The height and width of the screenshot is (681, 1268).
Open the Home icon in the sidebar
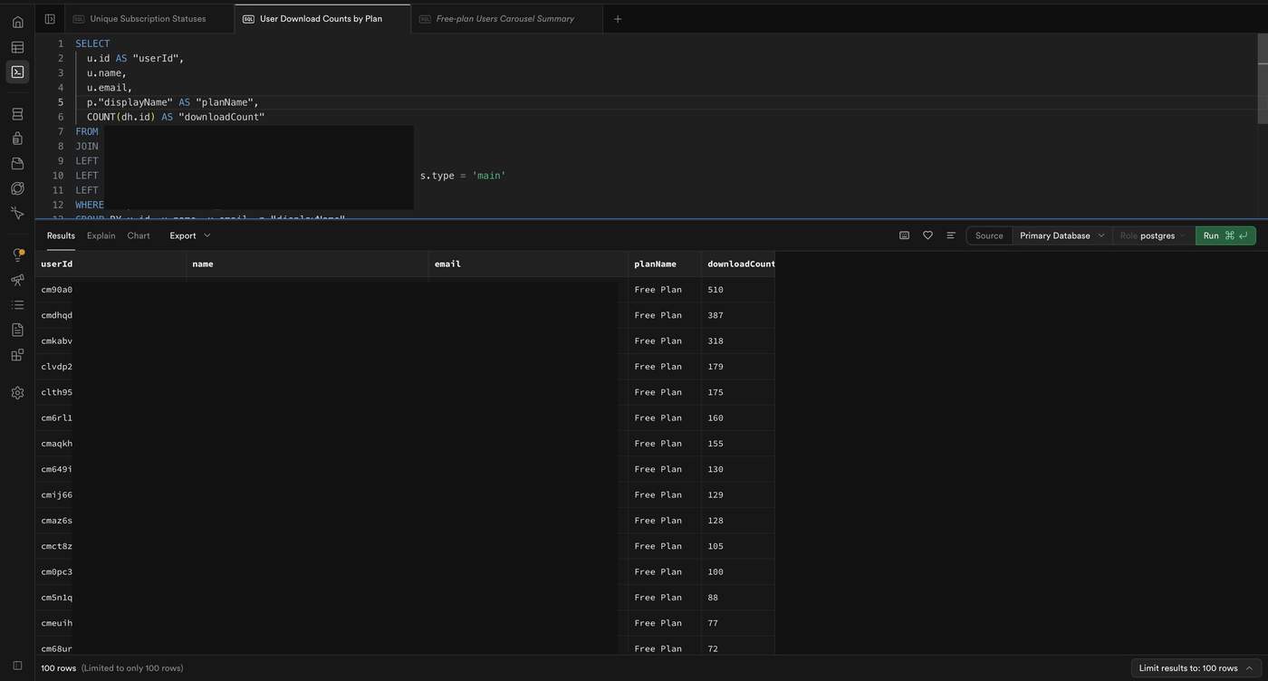click(17, 22)
